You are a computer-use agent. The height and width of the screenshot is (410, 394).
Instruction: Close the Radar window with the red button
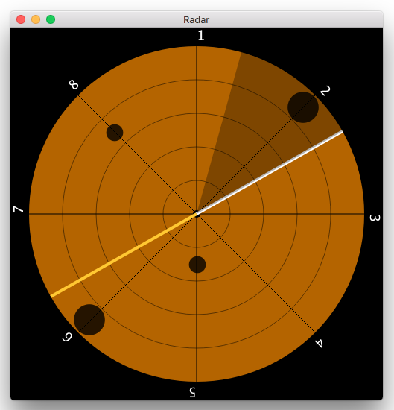click(x=21, y=19)
